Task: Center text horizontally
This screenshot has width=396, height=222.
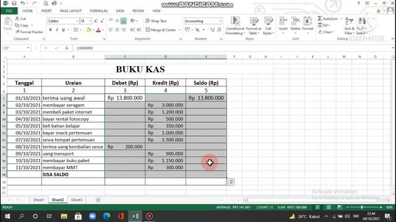Action: (x=117, y=30)
